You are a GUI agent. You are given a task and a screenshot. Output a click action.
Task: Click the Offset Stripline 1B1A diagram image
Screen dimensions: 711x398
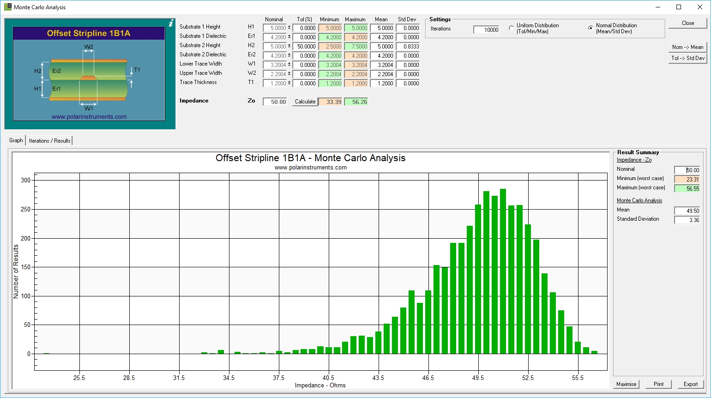89,74
